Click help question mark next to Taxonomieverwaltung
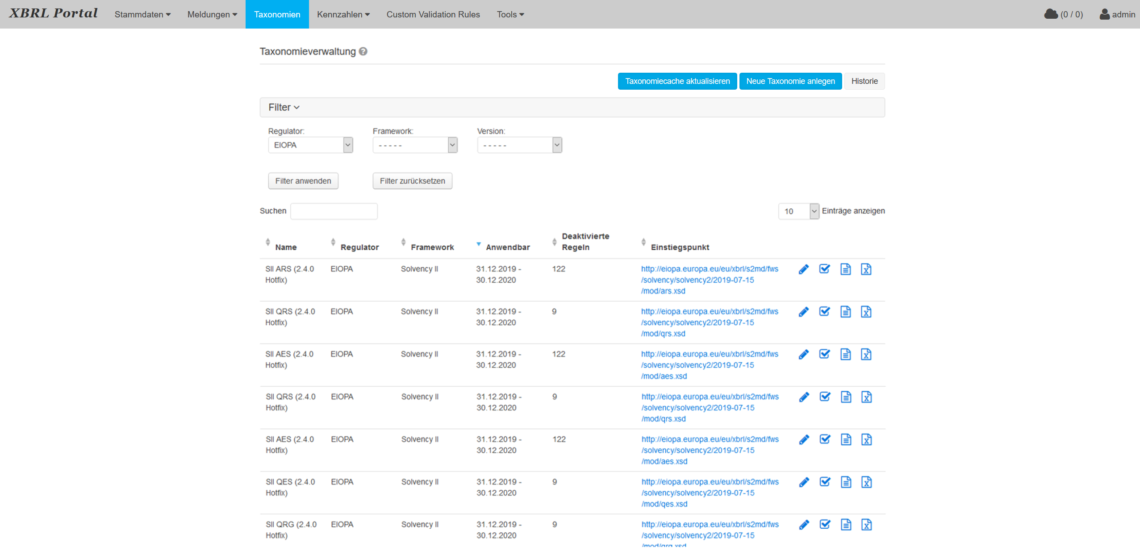 pos(363,51)
